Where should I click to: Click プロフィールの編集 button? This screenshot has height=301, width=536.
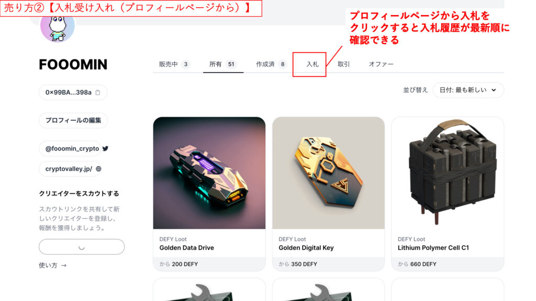(x=73, y=121)
